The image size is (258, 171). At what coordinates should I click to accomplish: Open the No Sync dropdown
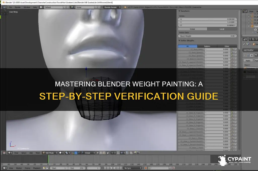(x=133, y=168)
